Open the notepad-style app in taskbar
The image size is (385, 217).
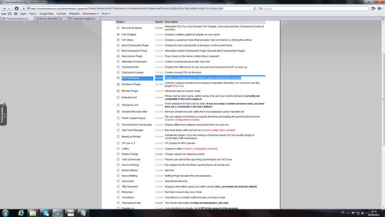[83, 213]
